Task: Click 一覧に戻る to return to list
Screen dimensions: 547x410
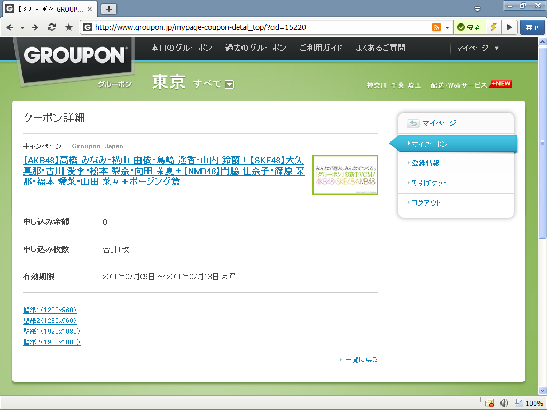Action: coord(362,359)
